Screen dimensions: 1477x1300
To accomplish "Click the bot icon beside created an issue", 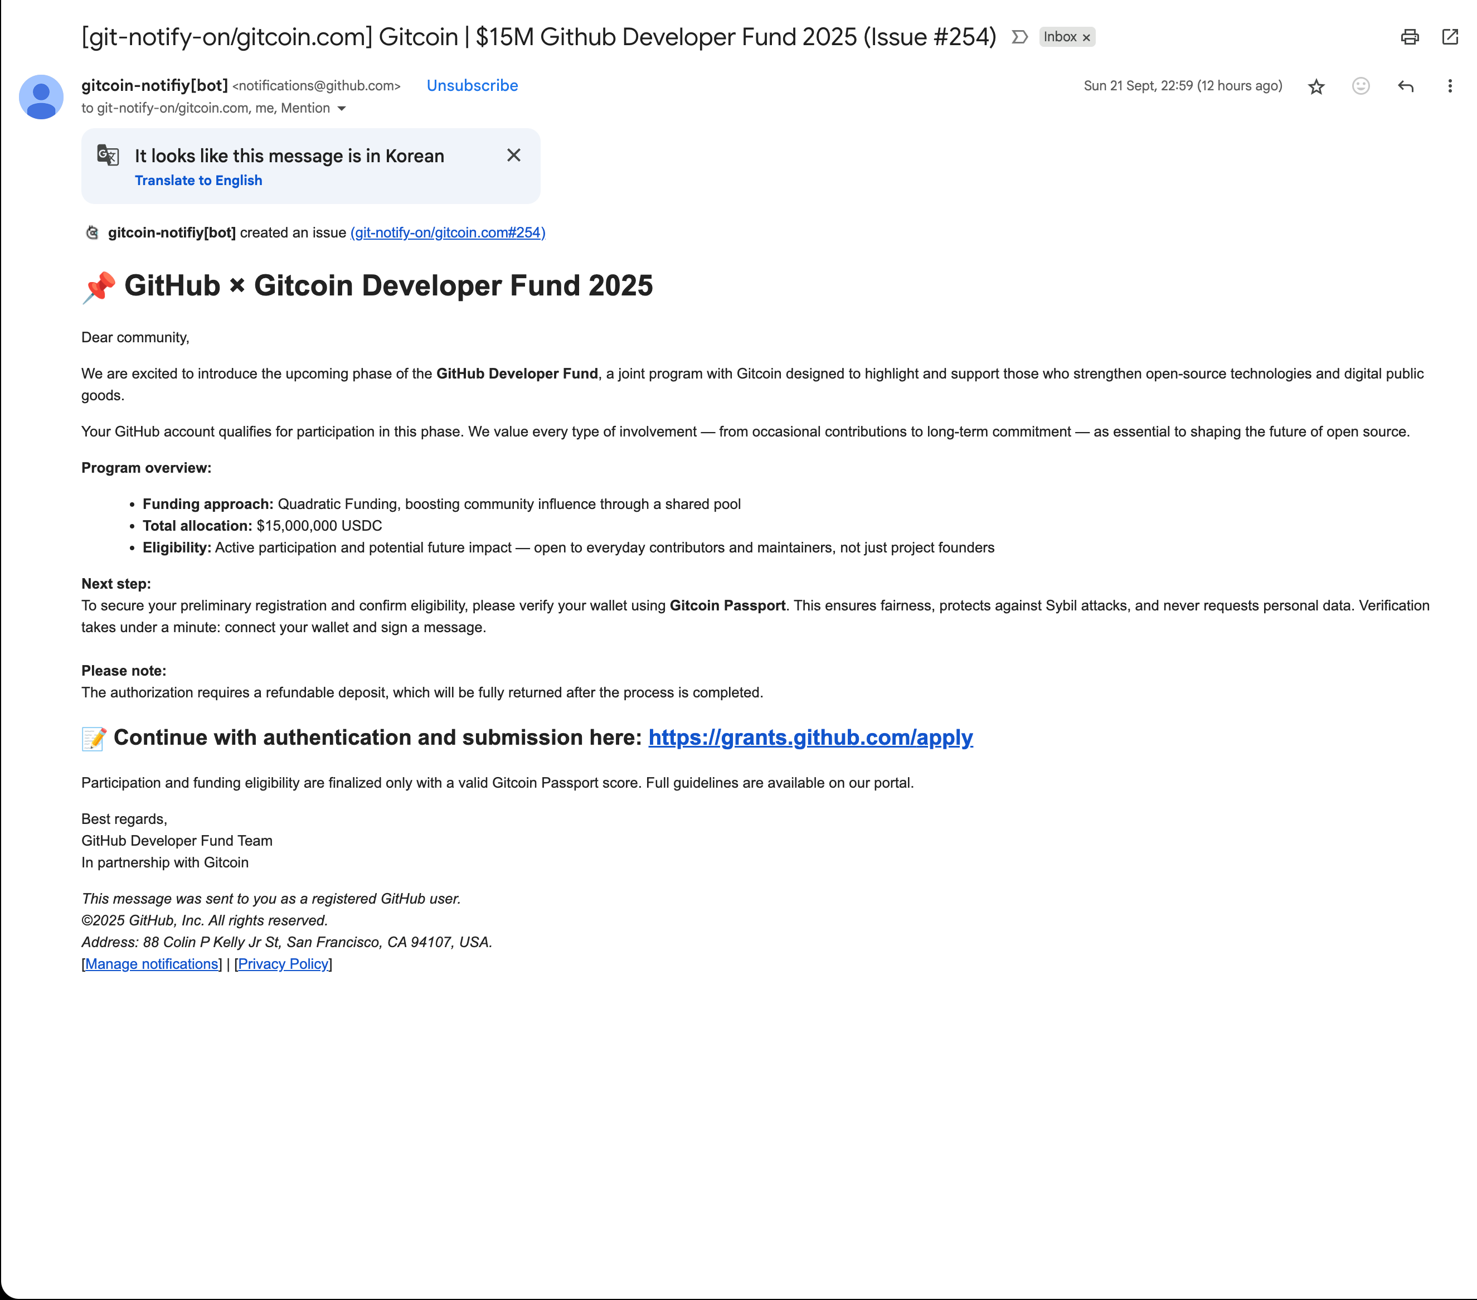I will pyautogui.click(x=92, y=232).
